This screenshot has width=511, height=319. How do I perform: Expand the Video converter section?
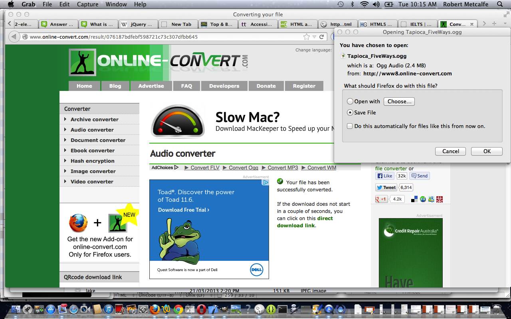click(65, 181)
